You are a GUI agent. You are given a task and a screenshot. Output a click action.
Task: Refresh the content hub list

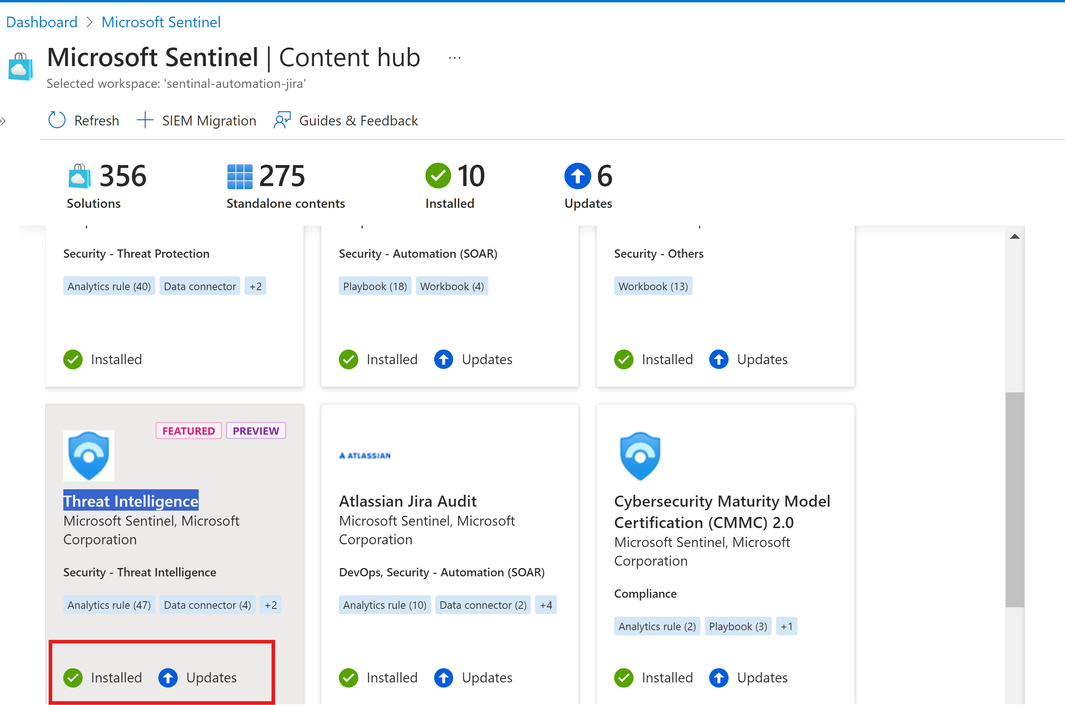[84, 120]
